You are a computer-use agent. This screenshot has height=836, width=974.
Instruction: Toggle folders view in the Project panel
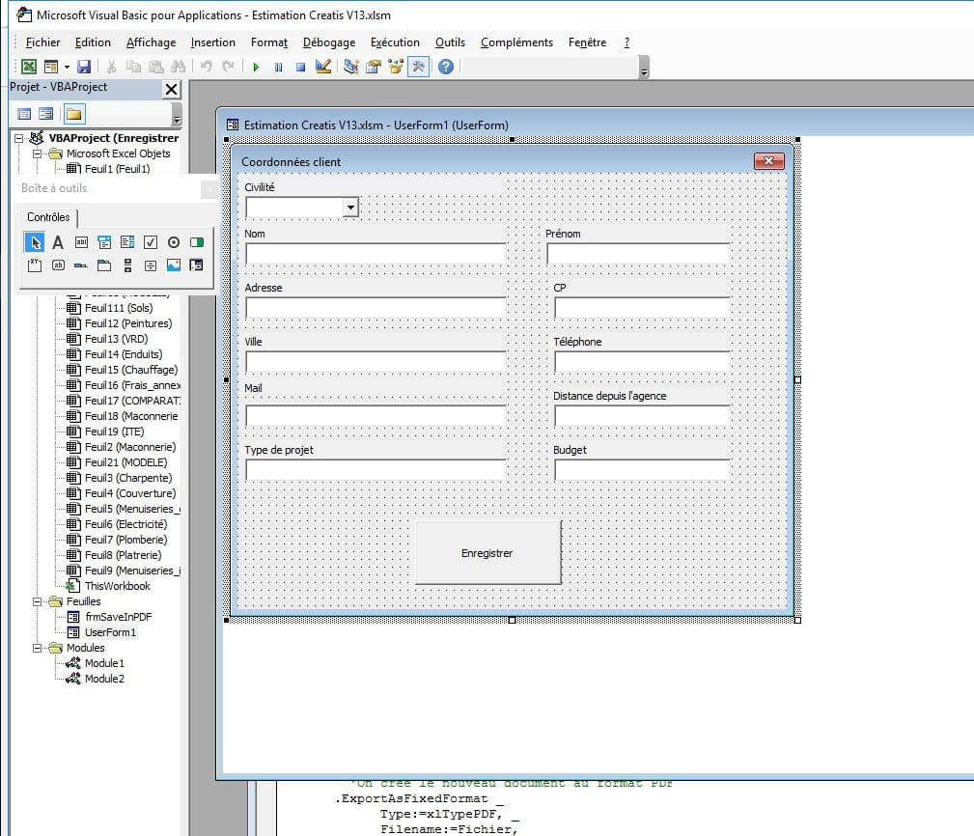pos(73,114)
